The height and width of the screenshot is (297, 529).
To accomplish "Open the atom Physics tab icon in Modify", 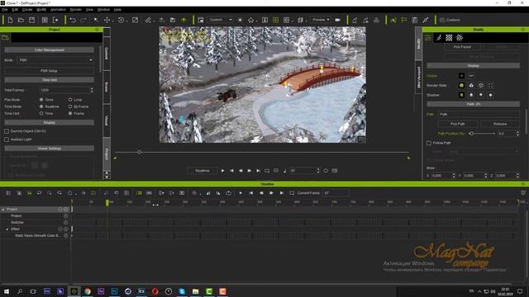I will [460, 38].
